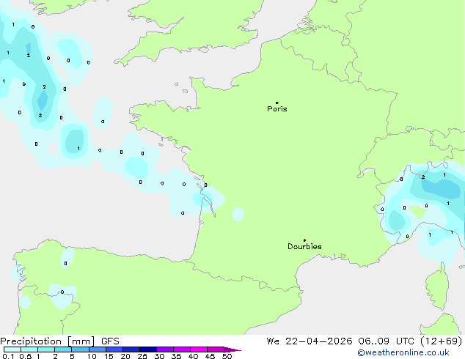Click the Paris city label
Image resolution: width=465 pixels, height=359 pixels.
click(277, 109)
